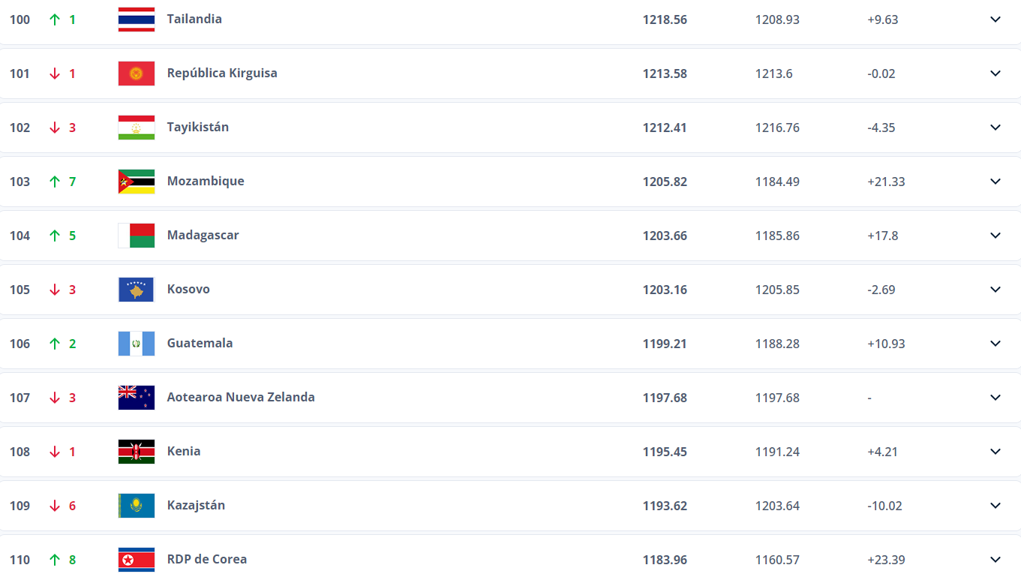Open the República Kirguisa team link
Image resolution: width=1021 pixels, height=580 pixels.
[x=222, y=73]
